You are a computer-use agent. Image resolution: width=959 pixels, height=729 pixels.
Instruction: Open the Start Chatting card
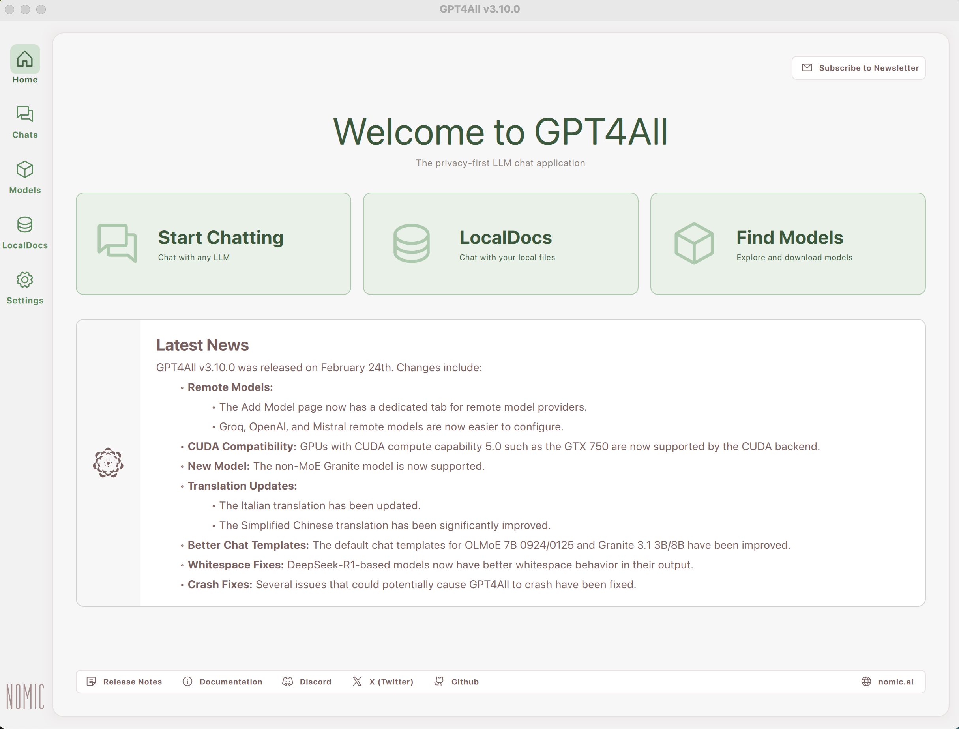coord(213,244)
